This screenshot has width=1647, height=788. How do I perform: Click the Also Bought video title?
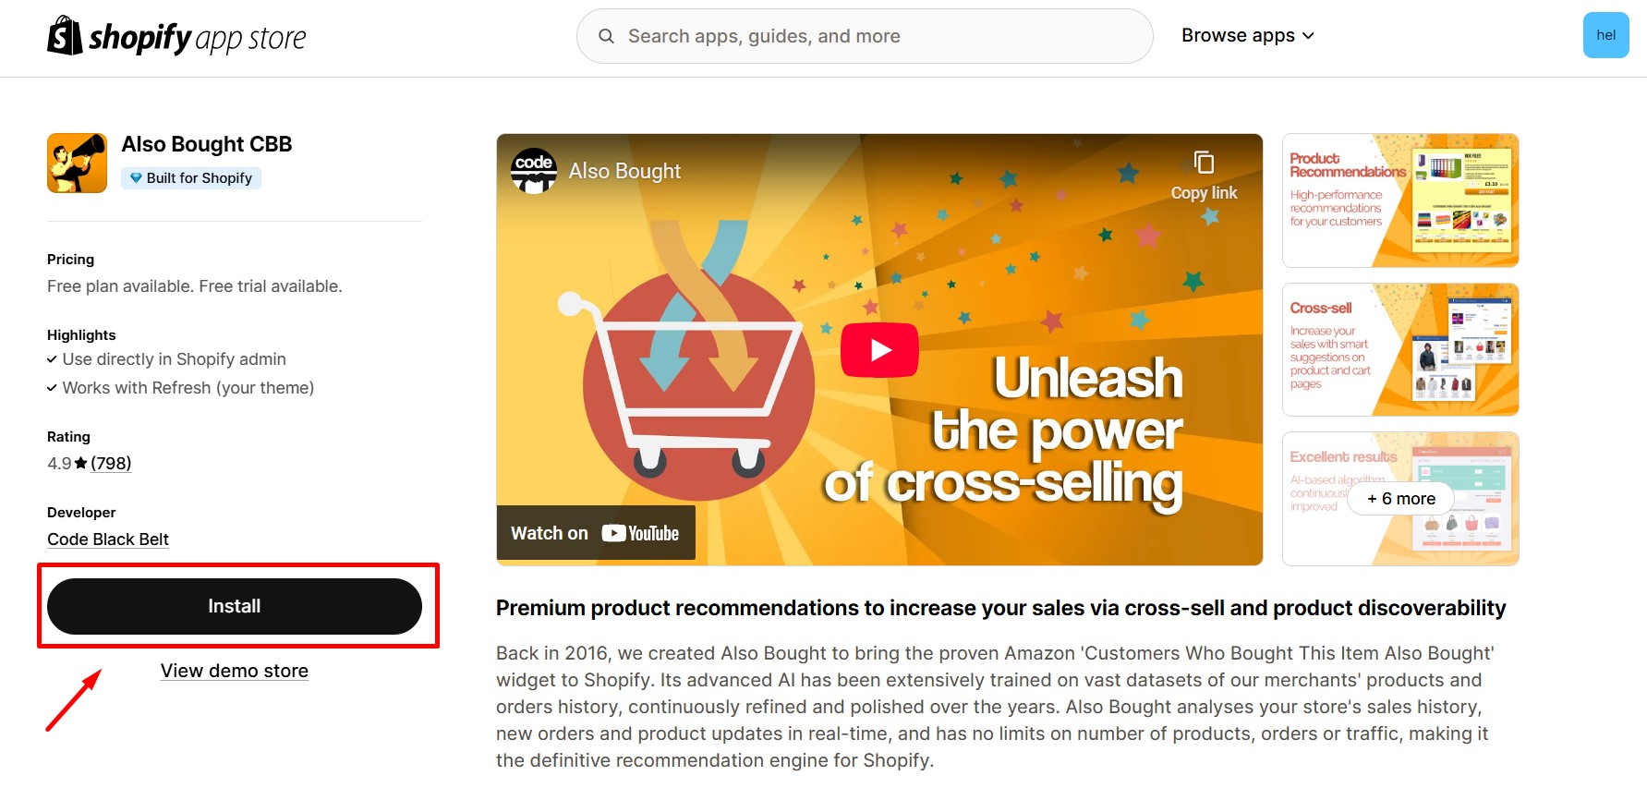click(624, 171)
